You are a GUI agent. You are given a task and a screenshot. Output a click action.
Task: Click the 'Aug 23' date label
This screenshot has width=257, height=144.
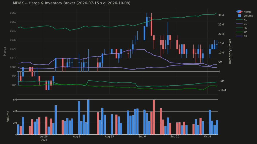pyautogui.click(x=109, y=136)
